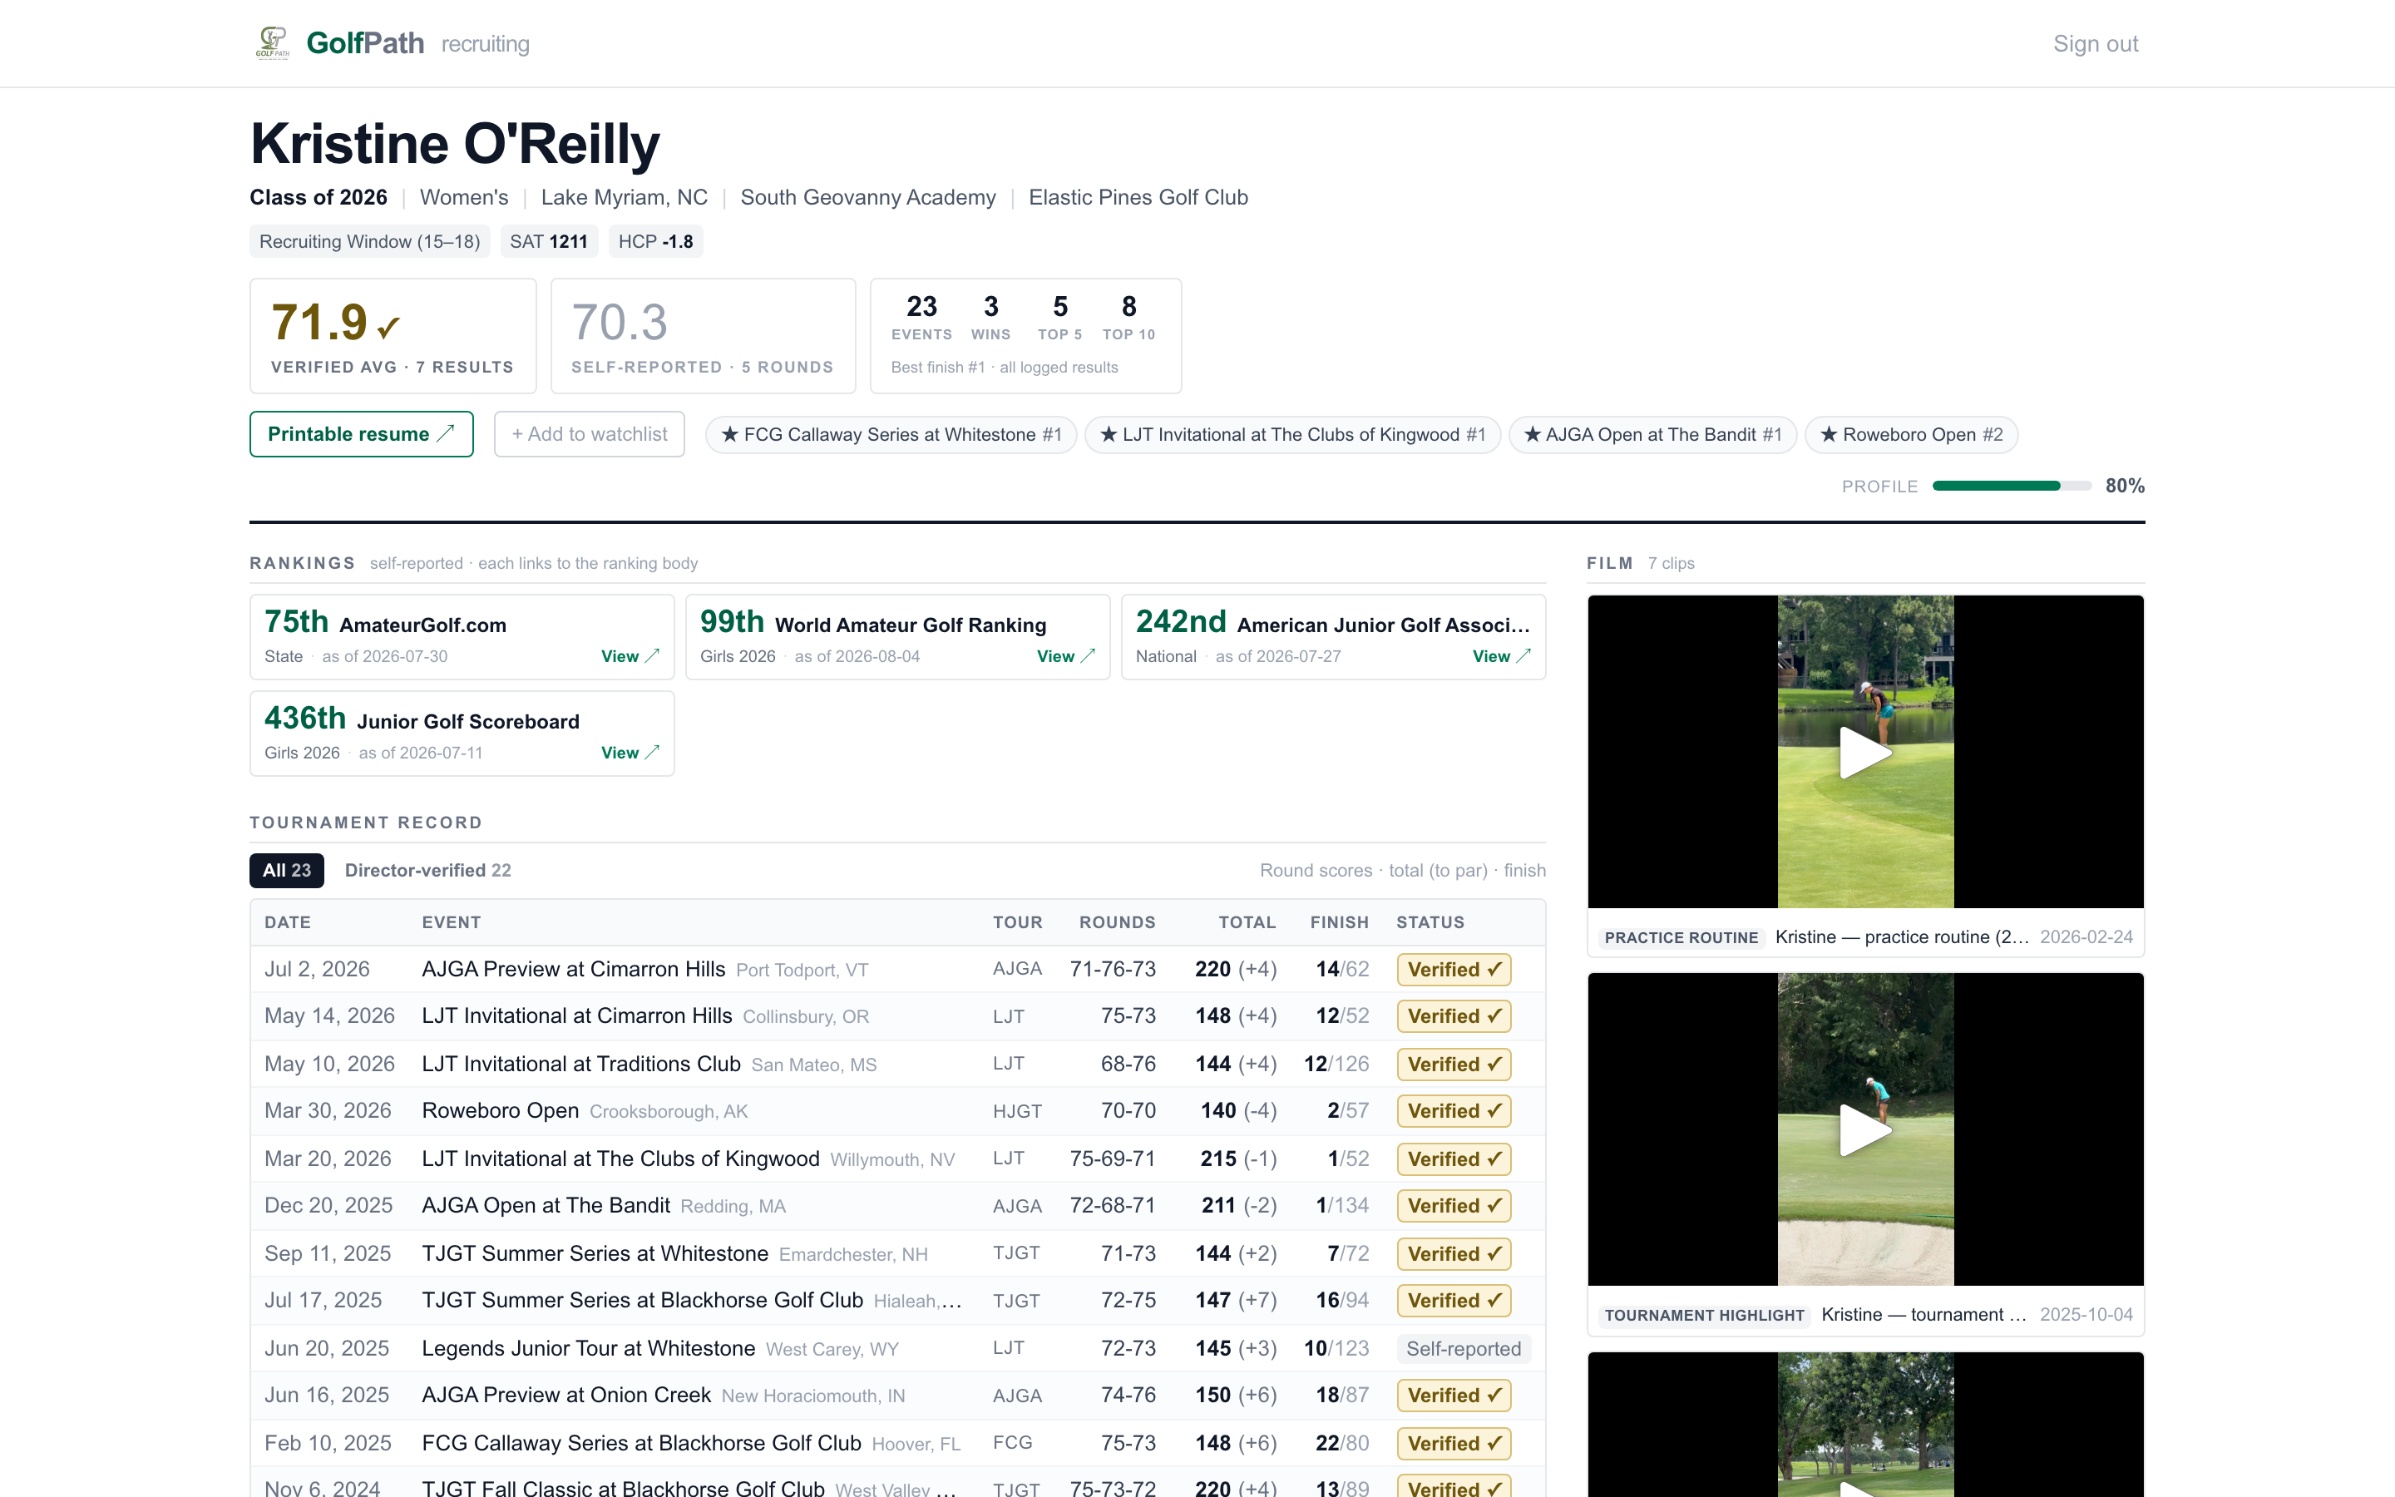Click the 3 Wins stat
This screenshot has height=1497, width=2395.
tap(990, 317)
